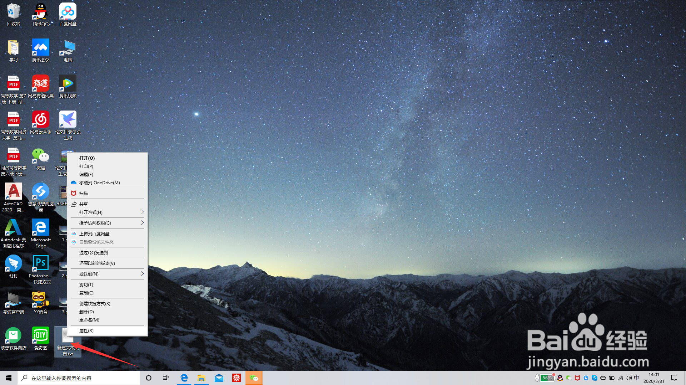Click 上传到百度网盘 menu entry
This screenshot has height=385, width=686.
94,234
